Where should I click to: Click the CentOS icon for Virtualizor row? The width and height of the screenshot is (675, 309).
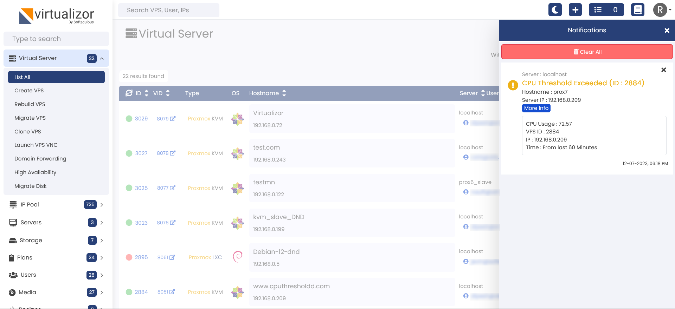tap(238, 119)
